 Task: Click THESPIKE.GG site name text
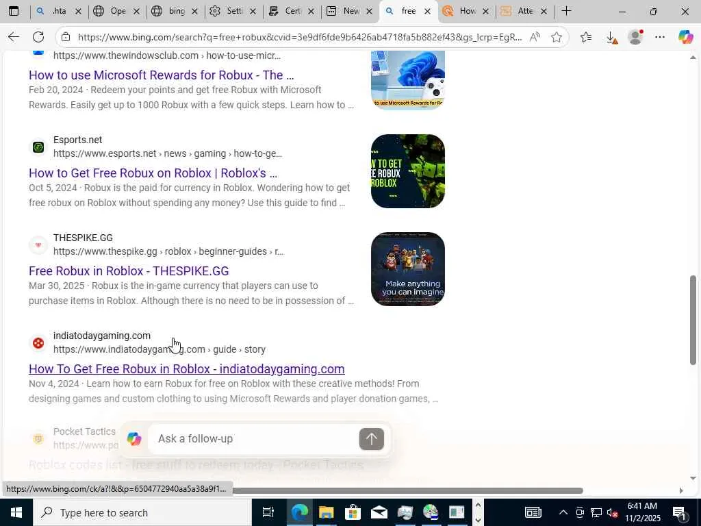pos(83,238)
